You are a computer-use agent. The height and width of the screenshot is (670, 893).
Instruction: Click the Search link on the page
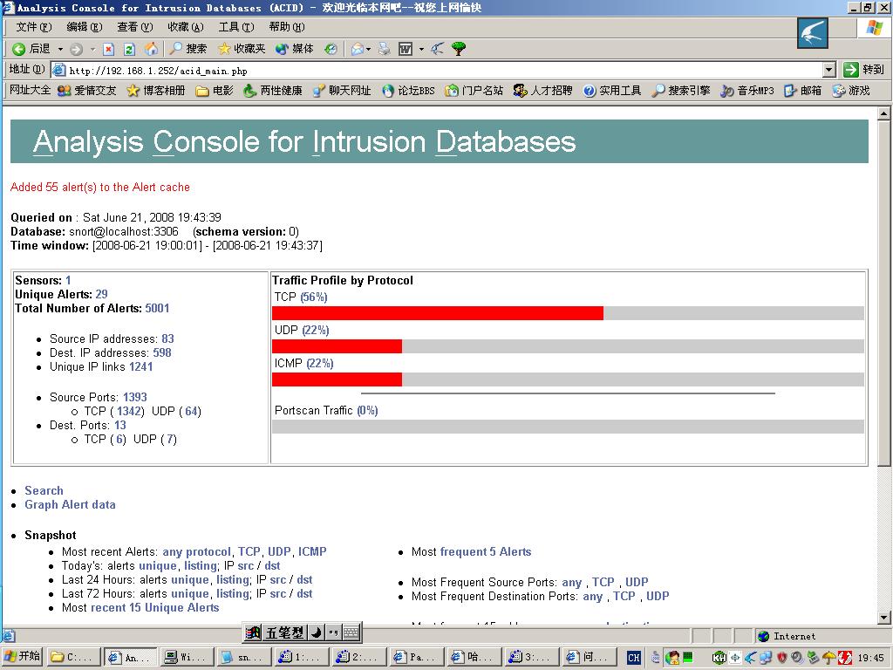pyautogui.click(x=44, y=490)
